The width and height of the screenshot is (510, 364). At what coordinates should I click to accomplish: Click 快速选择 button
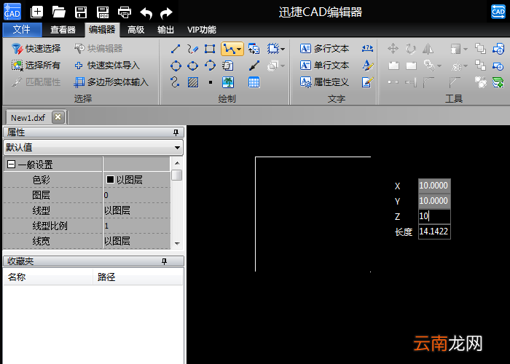36,49
